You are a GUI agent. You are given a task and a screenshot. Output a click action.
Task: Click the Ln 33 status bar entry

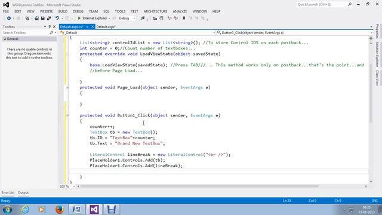point(286,201)
